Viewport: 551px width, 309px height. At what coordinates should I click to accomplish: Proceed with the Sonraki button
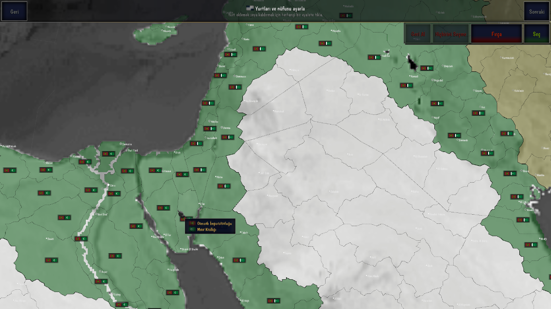click(x=536, y=11)
